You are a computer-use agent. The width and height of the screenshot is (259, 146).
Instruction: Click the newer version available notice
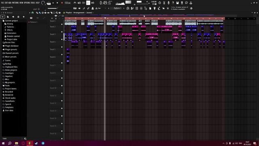tap(180, 8)
